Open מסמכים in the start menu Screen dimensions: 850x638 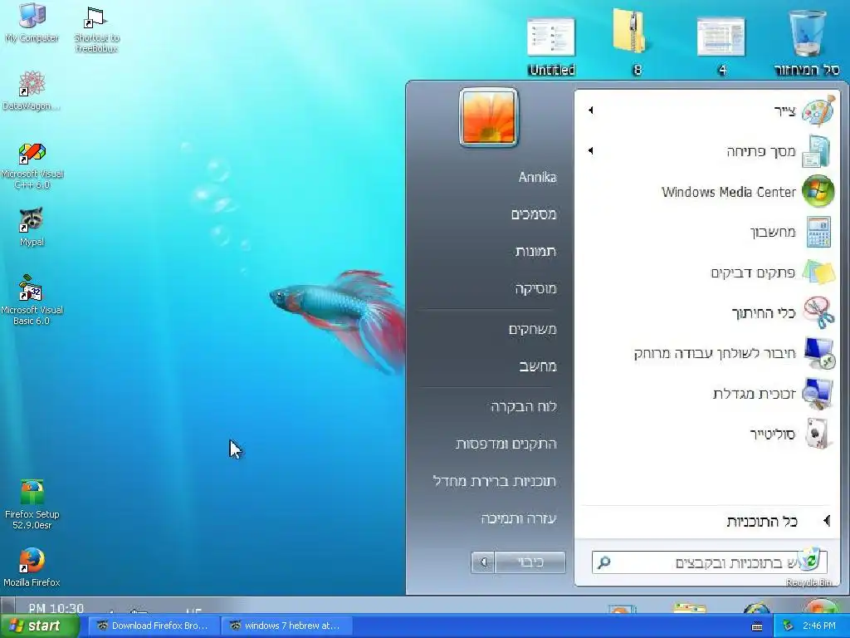pyautogui.click(x=534, y=214)
